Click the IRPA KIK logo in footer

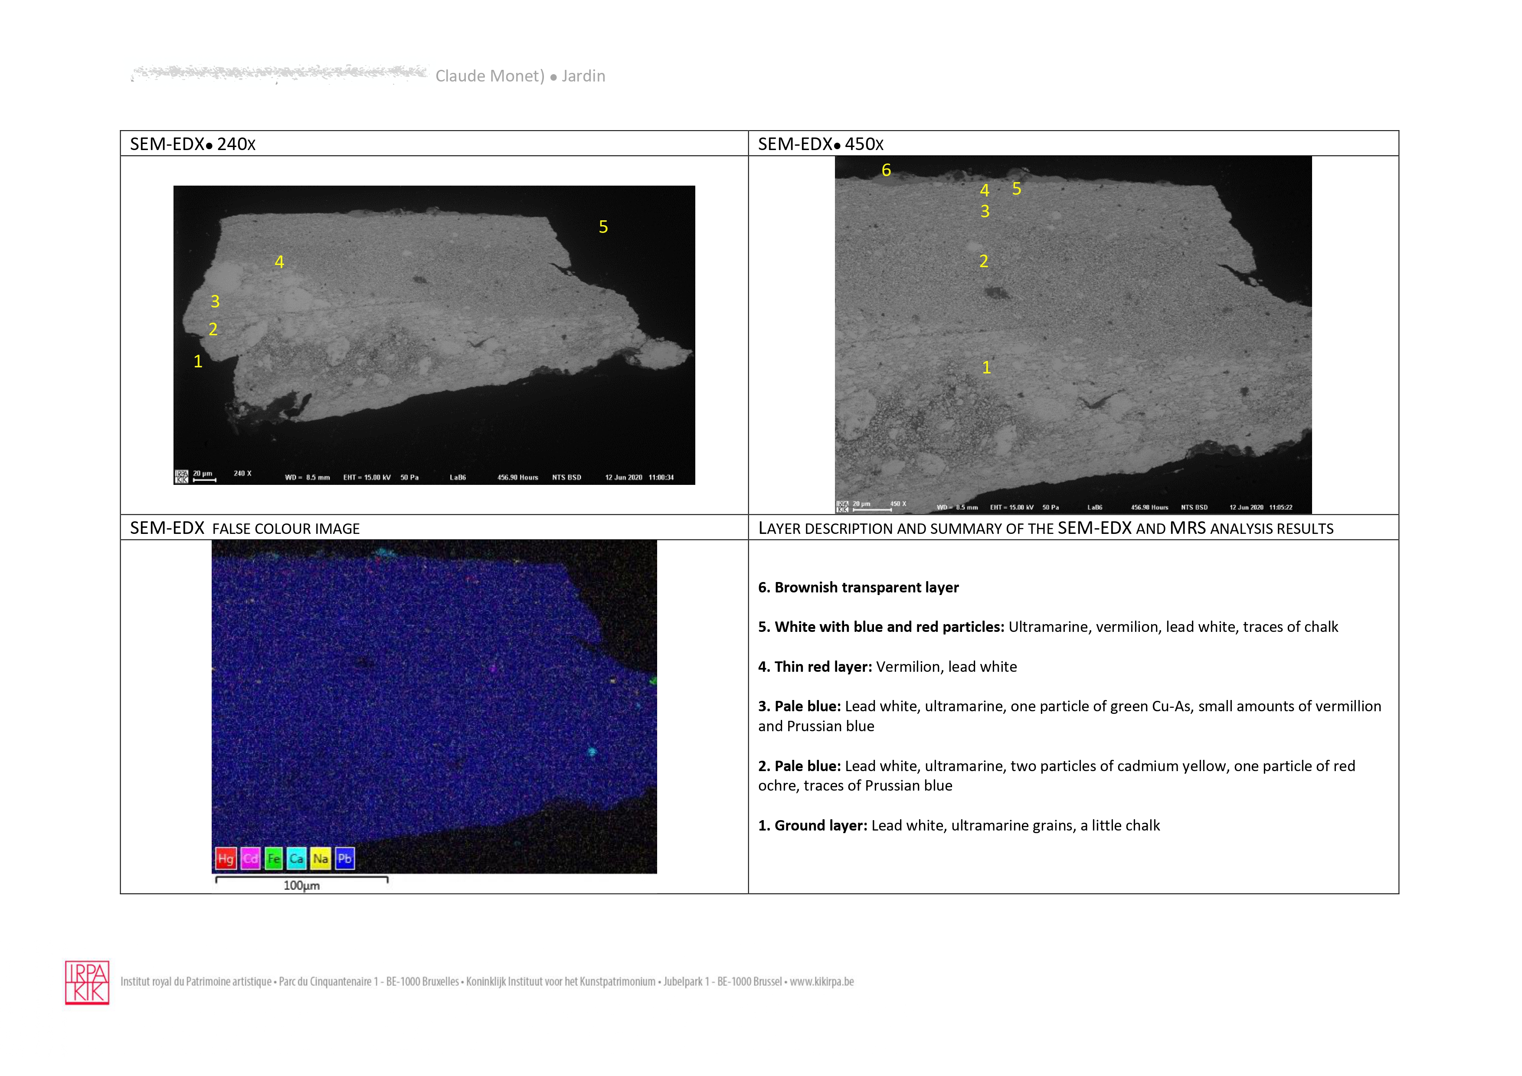click(x=87, y=982)
